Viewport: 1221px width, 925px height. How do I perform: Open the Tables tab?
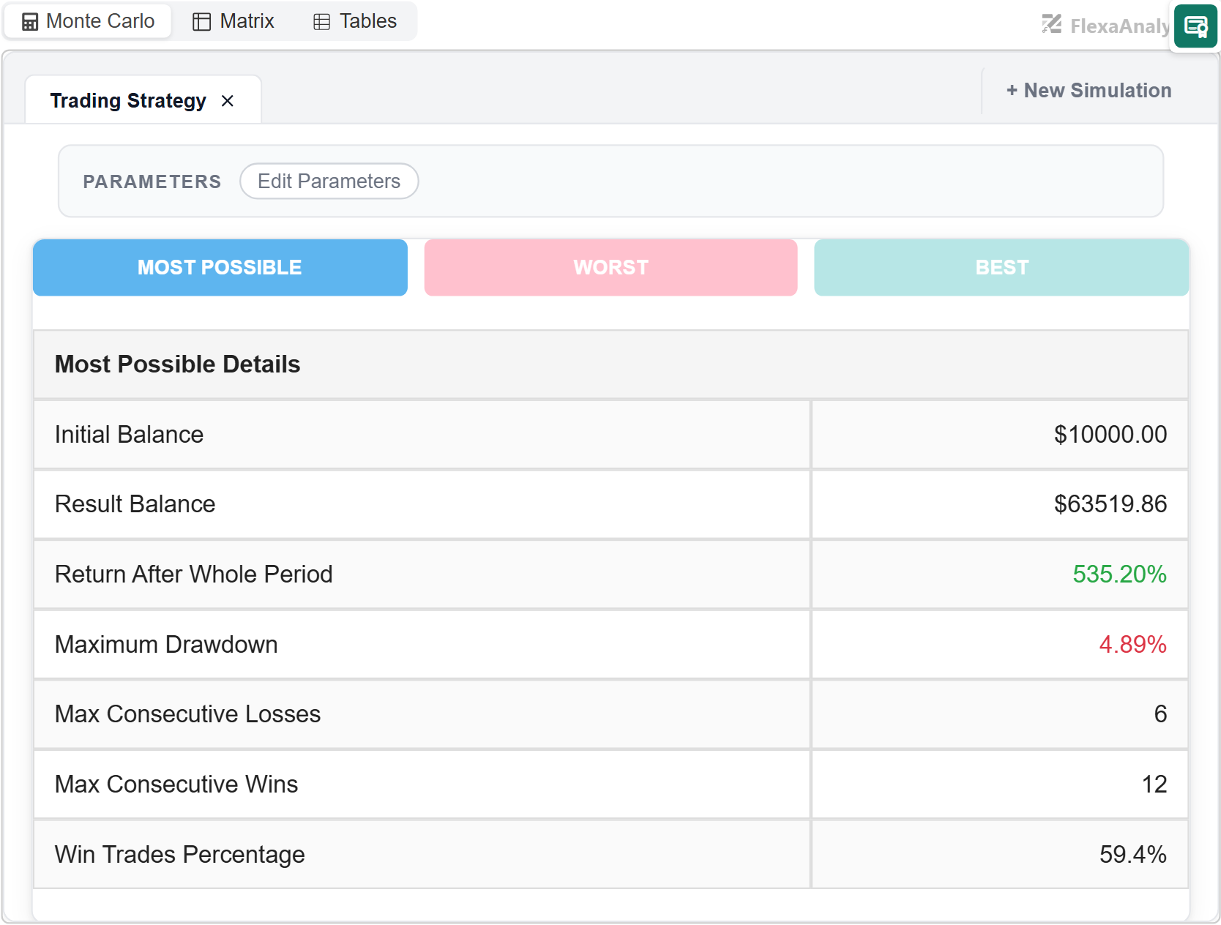tap(355, 21)
